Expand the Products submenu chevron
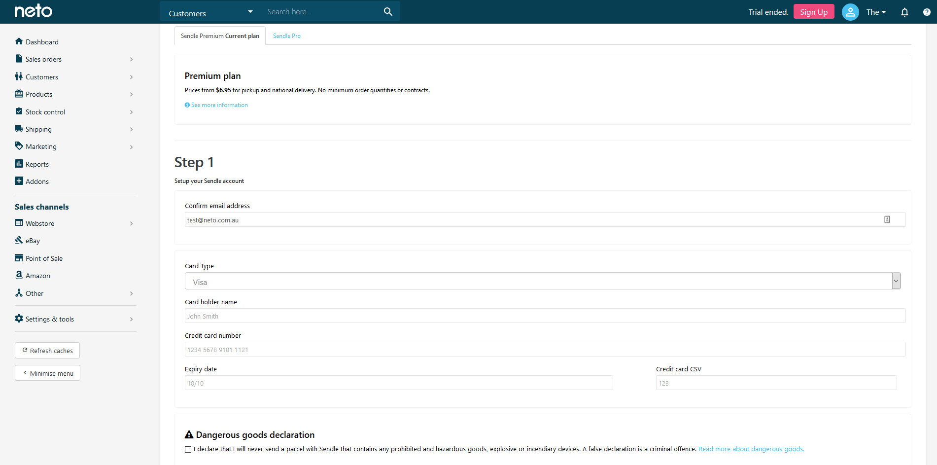The width and height of the screenshot is (937, 465). [132, 94]
